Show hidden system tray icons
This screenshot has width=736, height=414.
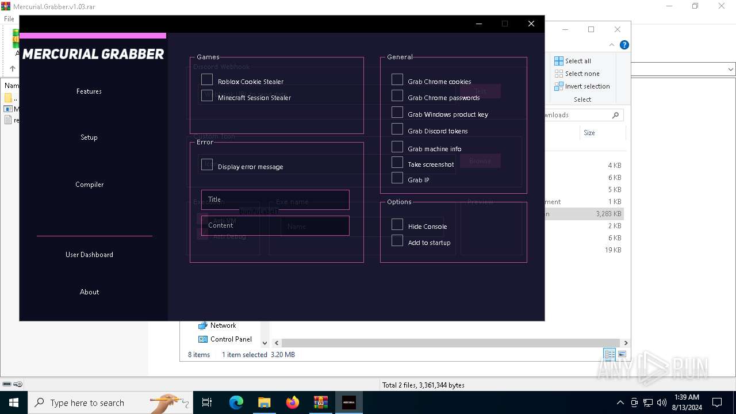pyautogui.click(x=620, y=402)
